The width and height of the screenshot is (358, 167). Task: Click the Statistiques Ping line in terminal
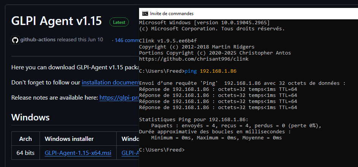(x=194, y=120)
